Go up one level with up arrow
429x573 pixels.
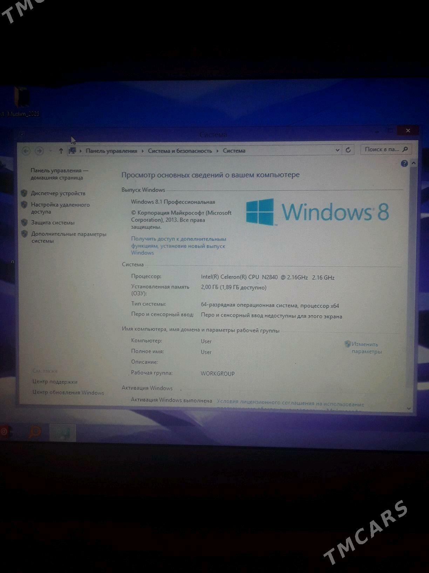(x=61, y=151)
